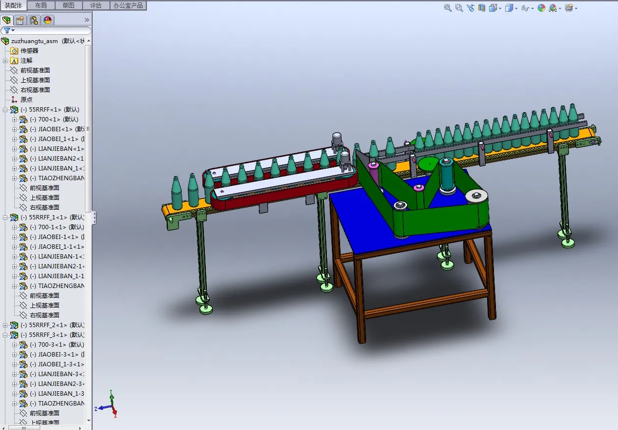Open the filter funnel dropdown arrow

[13, 31]
